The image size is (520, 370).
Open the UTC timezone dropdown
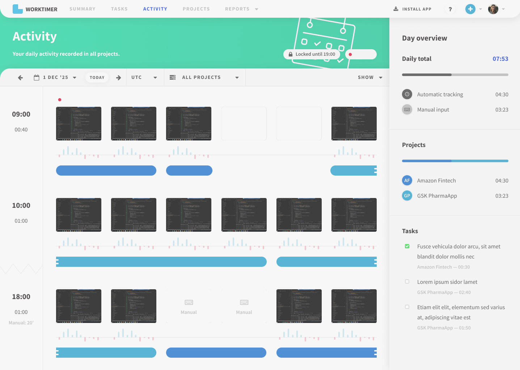point(144,77)
